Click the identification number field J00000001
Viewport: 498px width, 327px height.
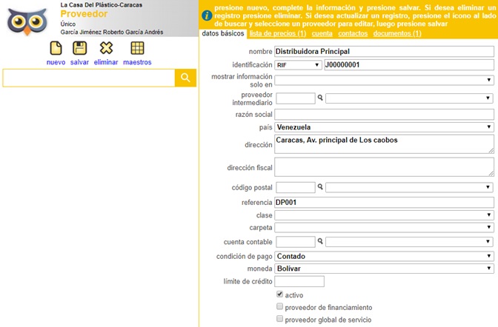tap(409, 65)
